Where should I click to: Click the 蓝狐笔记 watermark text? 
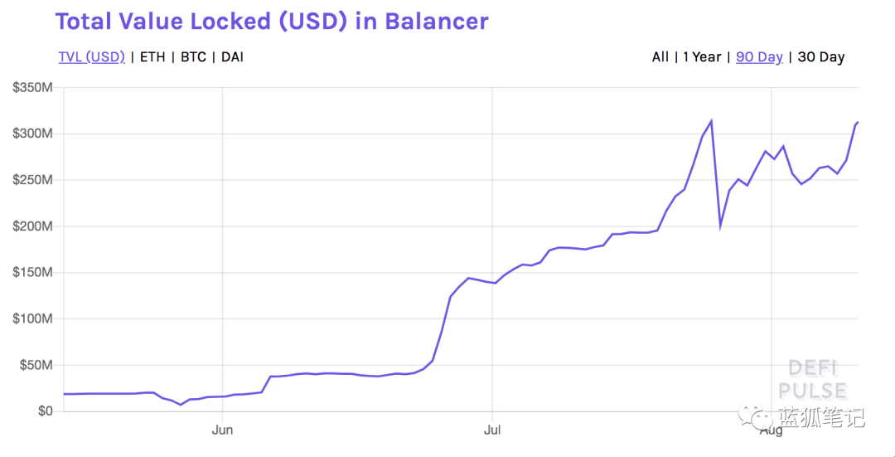point(820,417)
